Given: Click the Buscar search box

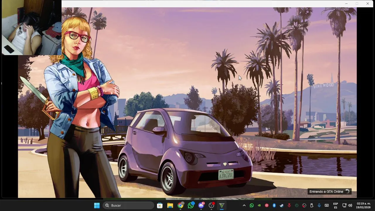Looking at the screenshot, I should point(128,205).
